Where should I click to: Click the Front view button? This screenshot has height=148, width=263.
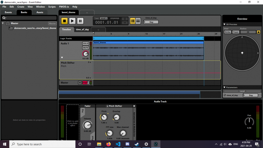click(x=236, y=32)
